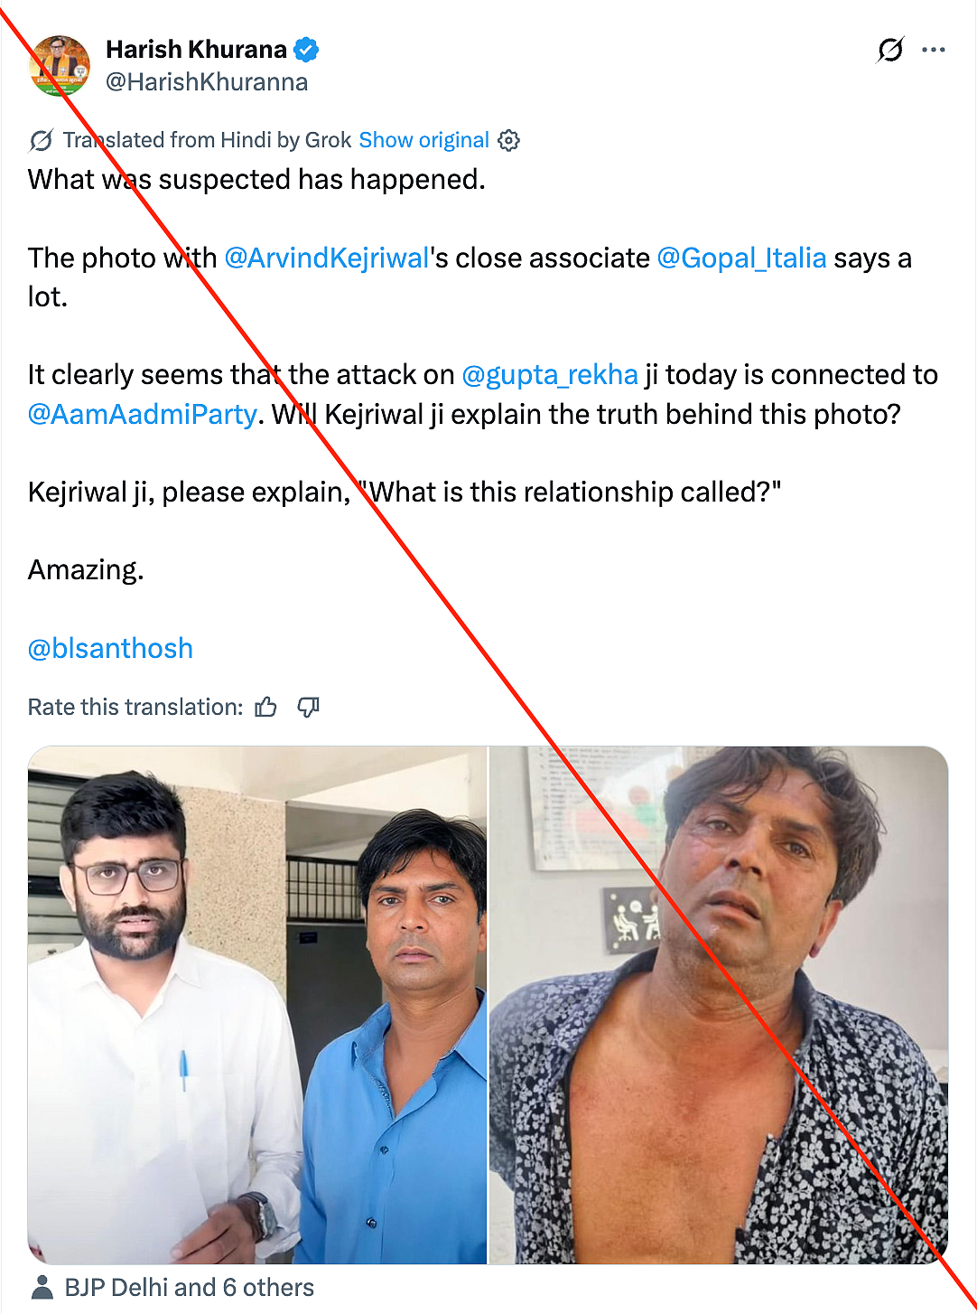Open the @Gopal_Italia mention
977x1314 pixels.
pos(741,258)
